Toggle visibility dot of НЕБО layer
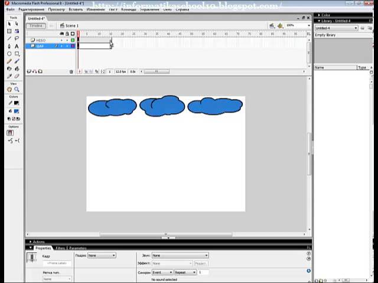The image size is (378, 283). 61,40
